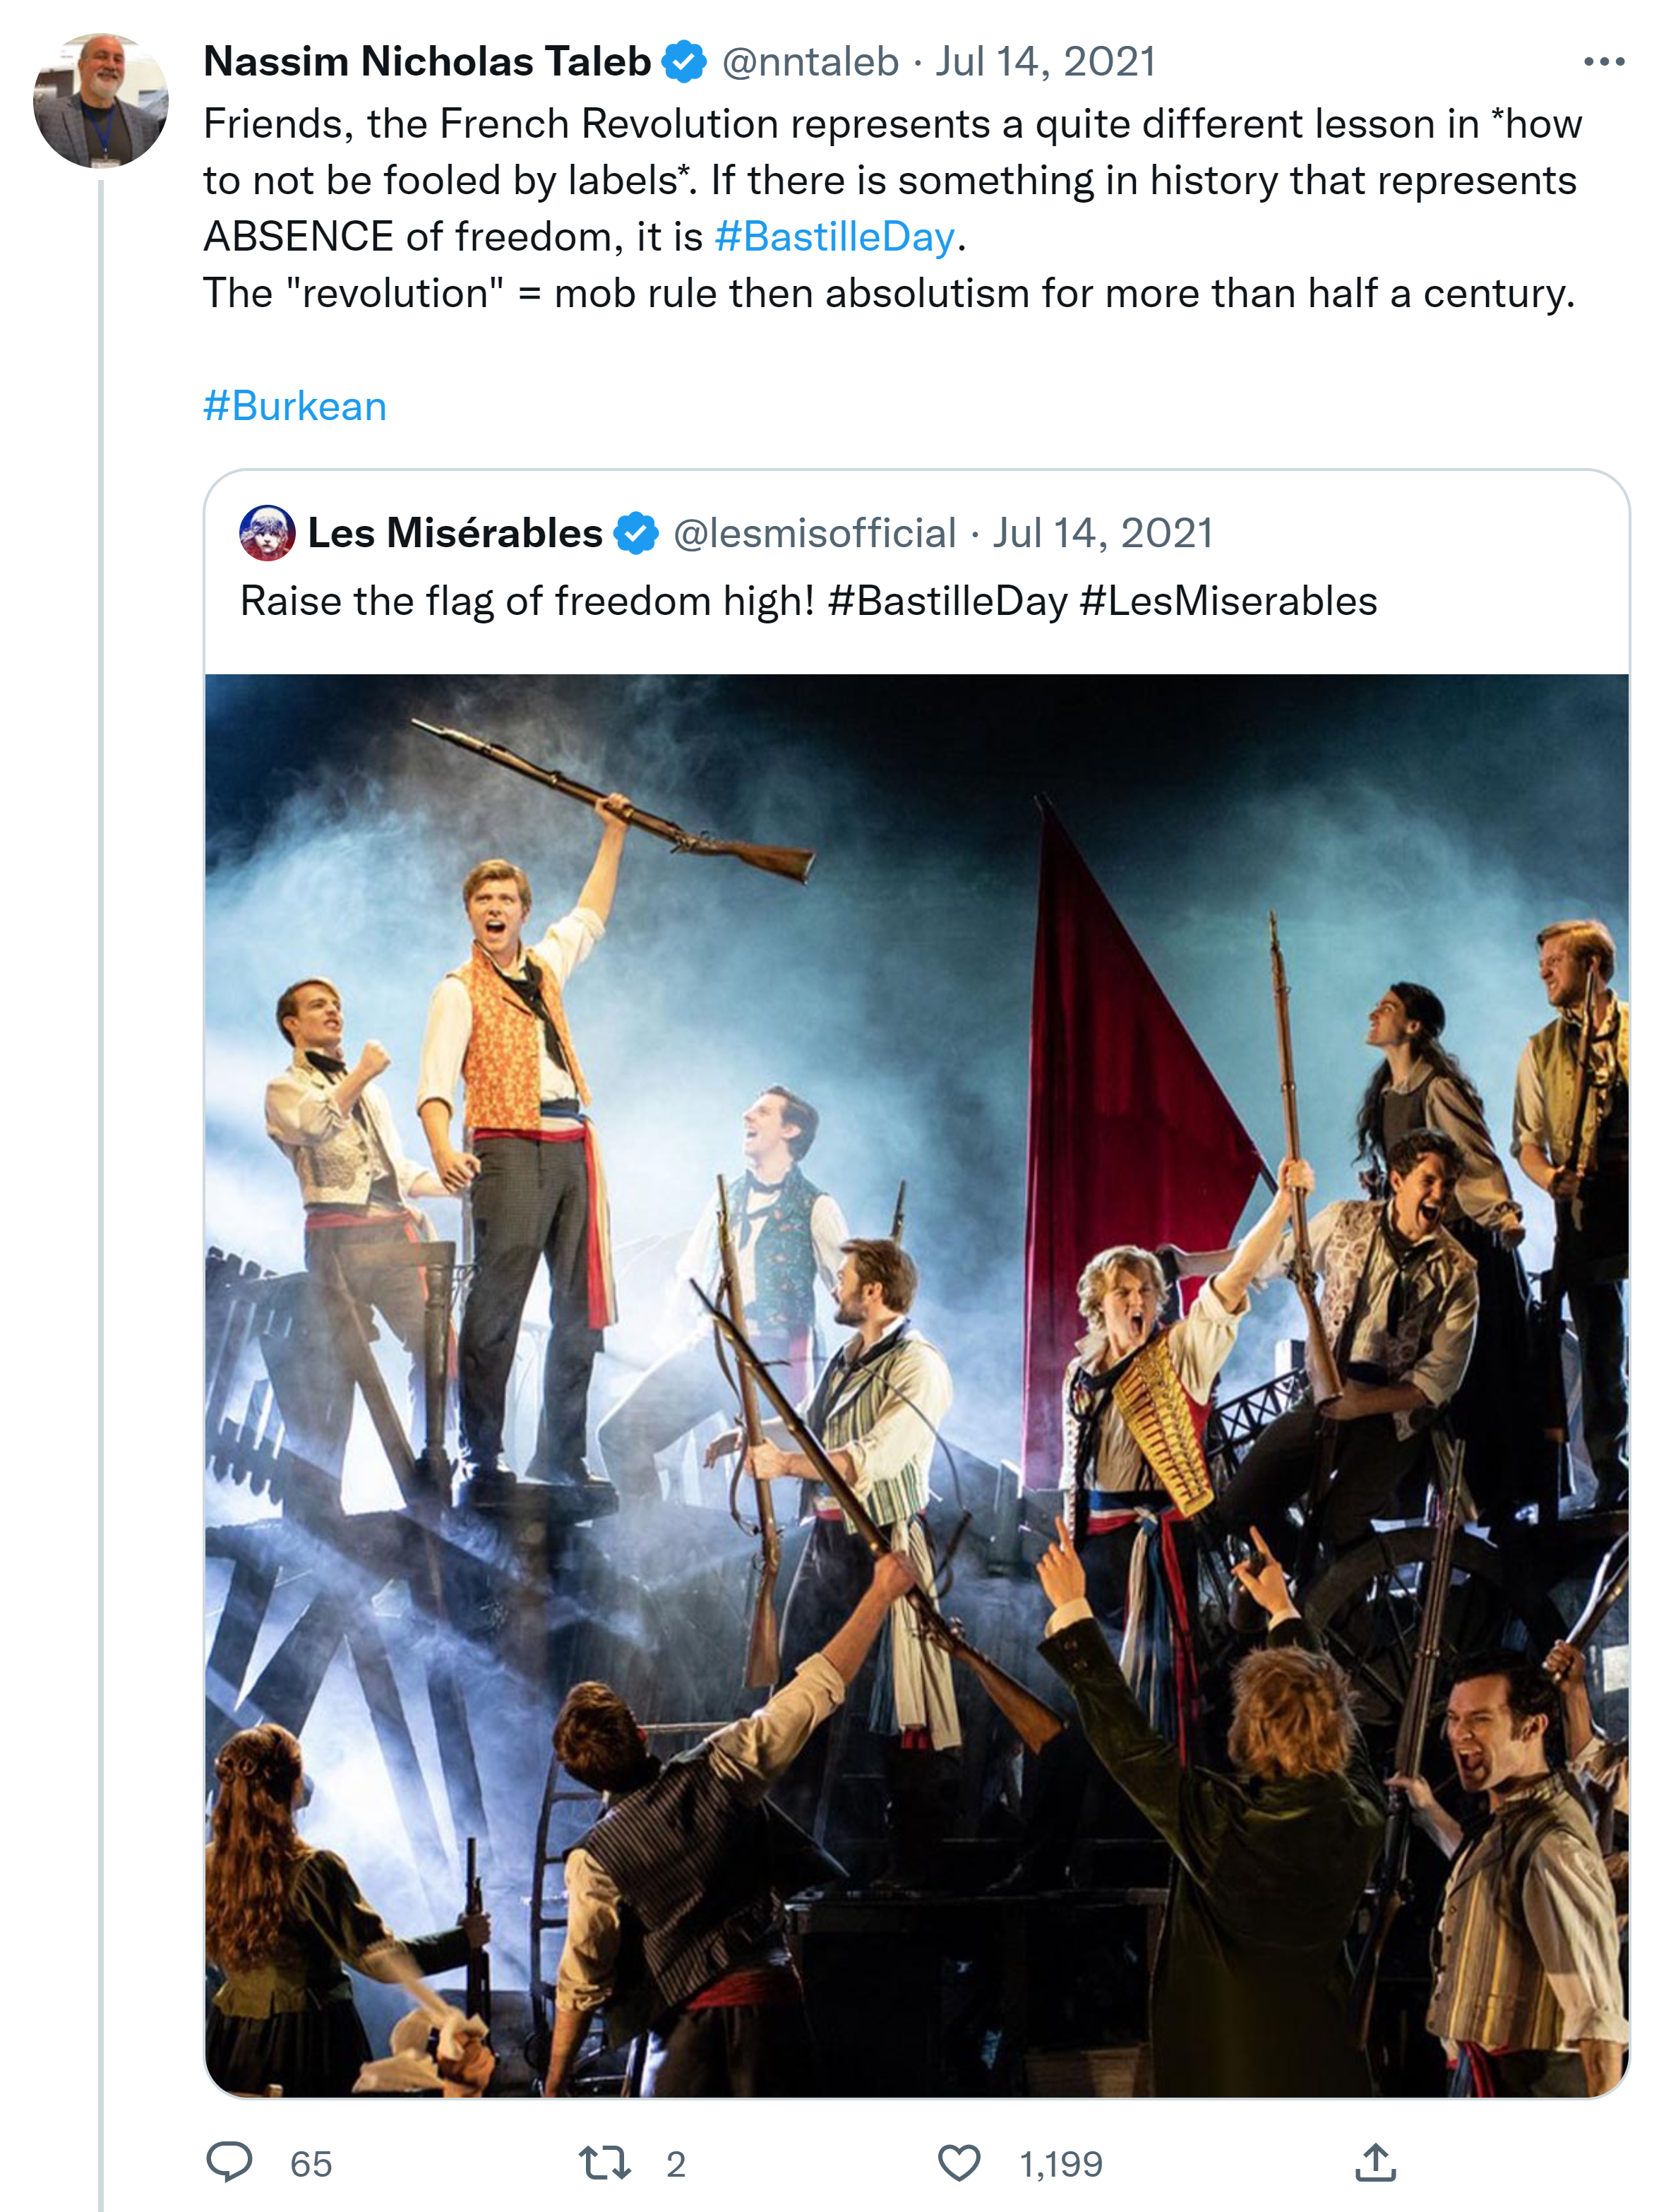Open Nassim Taleb's profile avatar
Screen dimensions: 1659x2212
[100, 100]
